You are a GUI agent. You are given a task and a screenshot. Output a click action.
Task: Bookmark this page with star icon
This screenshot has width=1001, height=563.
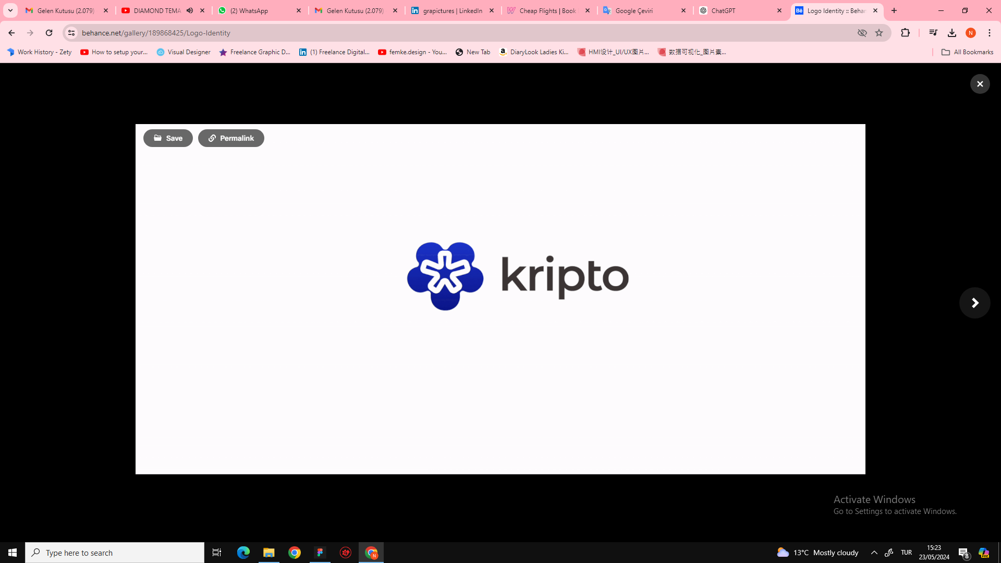(x=879, y=33)
